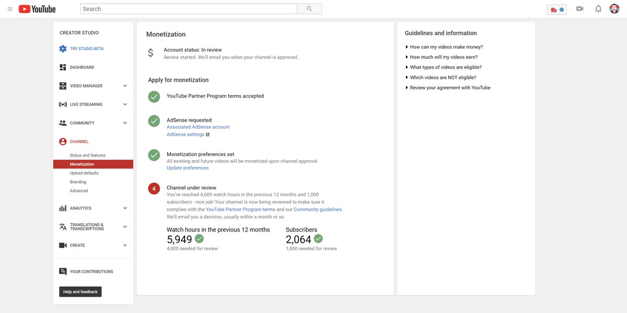Click the Creator Studio sidebar heading

[x=79, y=33]
